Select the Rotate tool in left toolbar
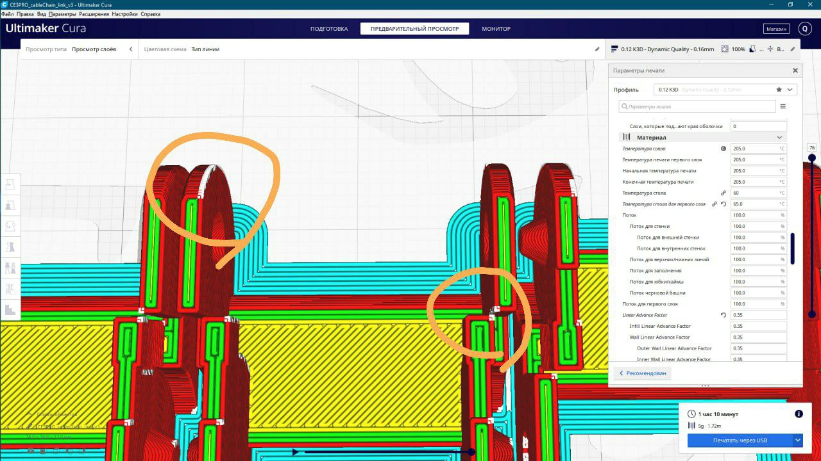 (x=10, y=226)
